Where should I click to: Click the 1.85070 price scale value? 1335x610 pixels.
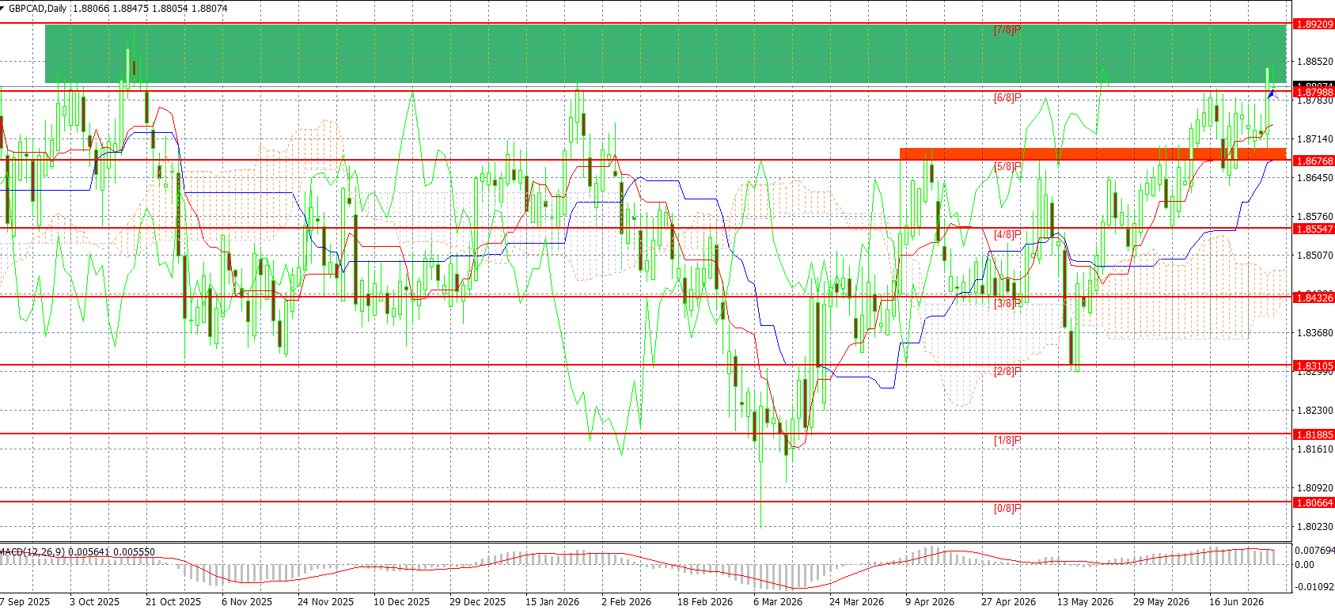tap(1314, 255)
